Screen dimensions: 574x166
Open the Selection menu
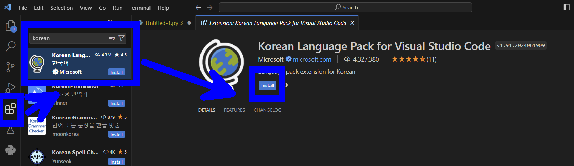[x=61, y=8]
